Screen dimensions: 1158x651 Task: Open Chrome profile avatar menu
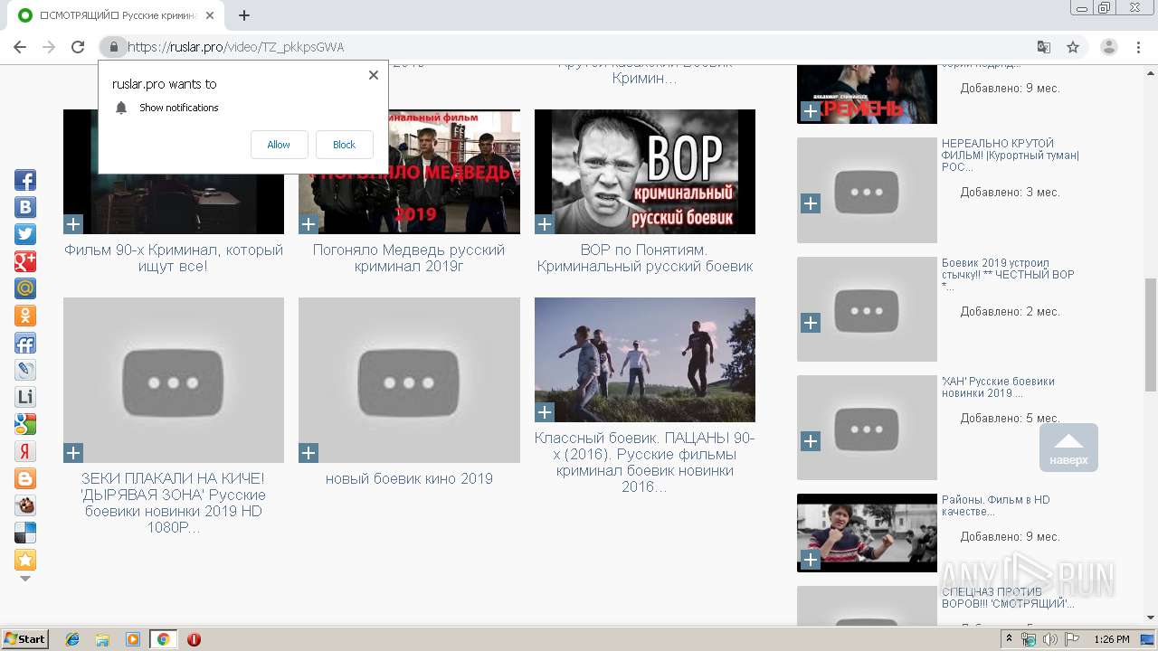point(1108,47)
